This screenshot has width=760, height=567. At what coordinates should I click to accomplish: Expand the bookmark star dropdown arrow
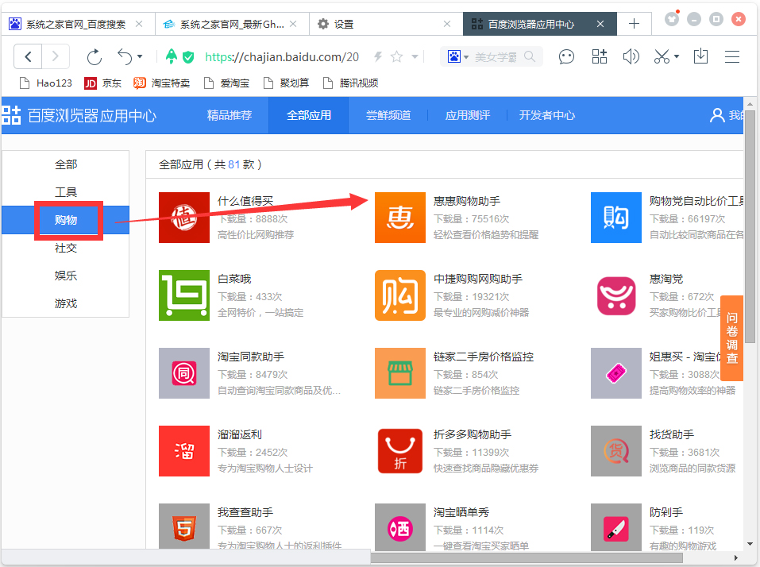pos(415,56)
